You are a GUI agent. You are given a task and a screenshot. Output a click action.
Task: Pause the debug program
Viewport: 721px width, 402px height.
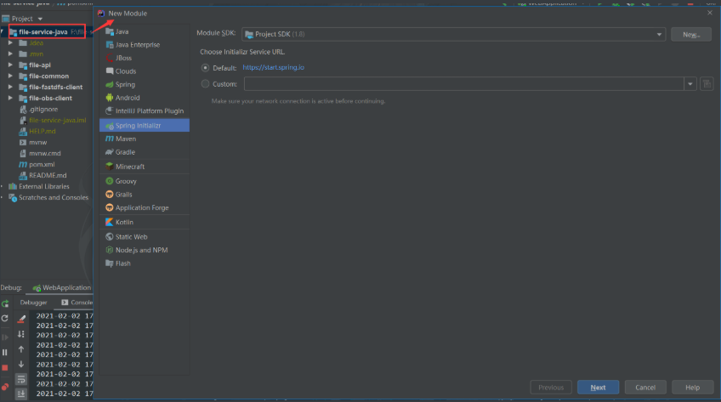click(5, 353)
